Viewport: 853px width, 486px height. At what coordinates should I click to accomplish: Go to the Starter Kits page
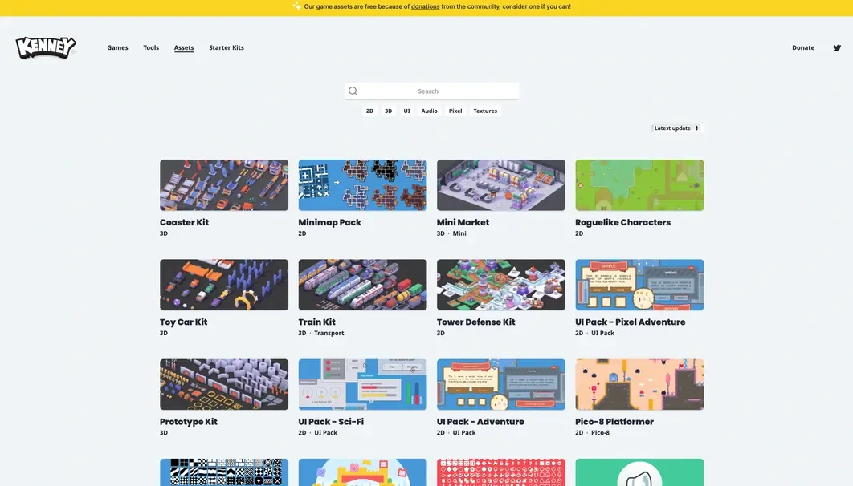click(227, 48)
